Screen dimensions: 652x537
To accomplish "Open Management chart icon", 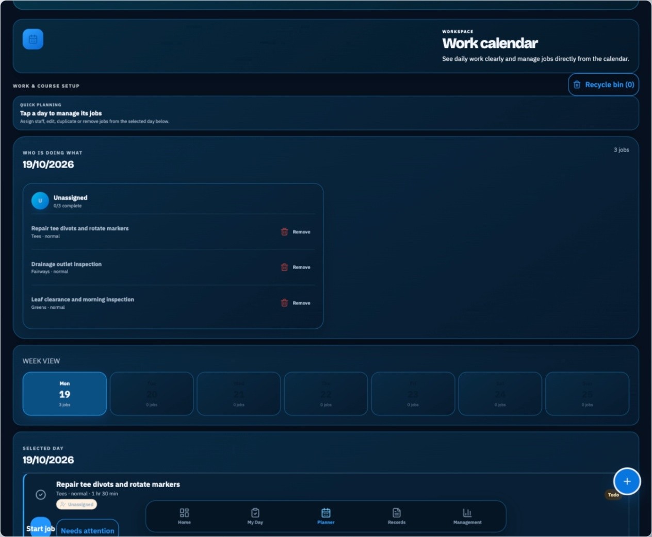I will (467, 513).
